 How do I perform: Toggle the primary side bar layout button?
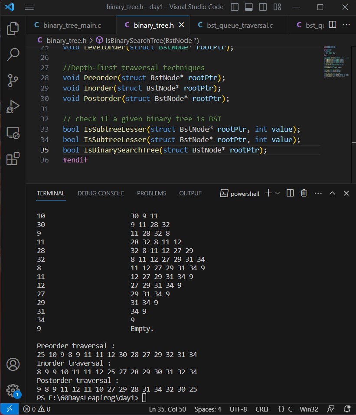[235, 7]
